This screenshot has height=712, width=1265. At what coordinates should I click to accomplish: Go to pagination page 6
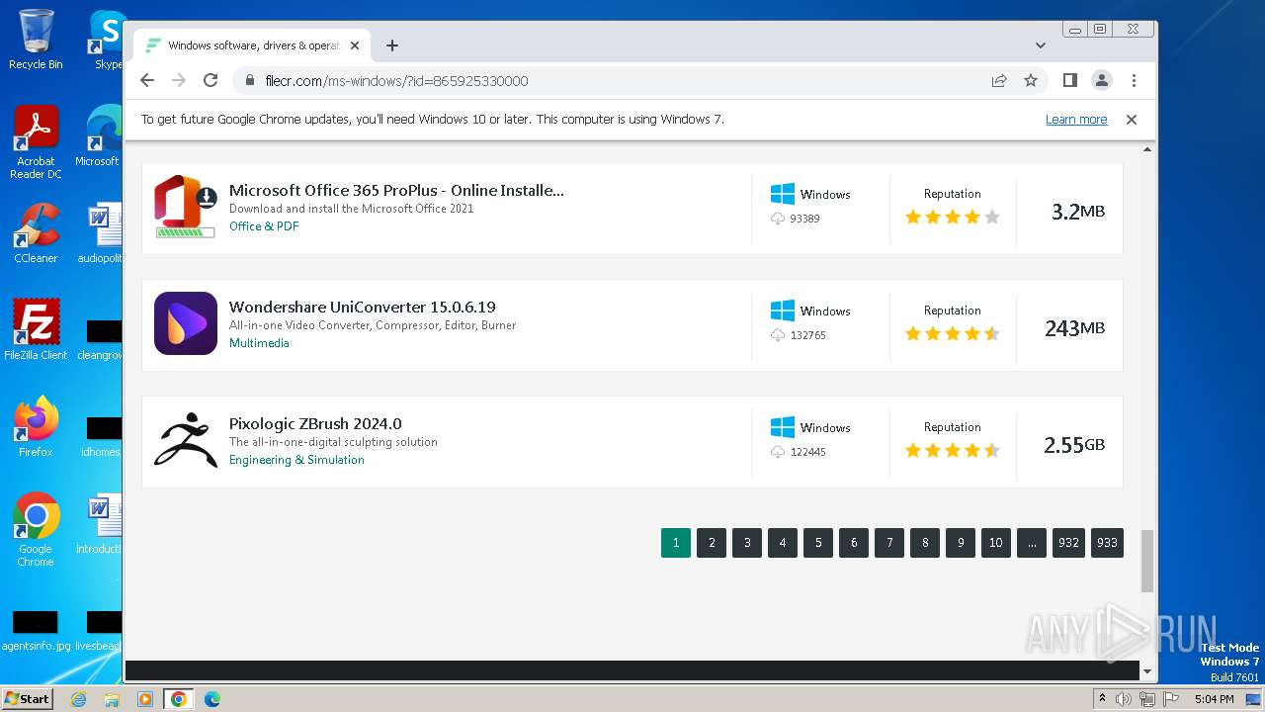point(854,543)
